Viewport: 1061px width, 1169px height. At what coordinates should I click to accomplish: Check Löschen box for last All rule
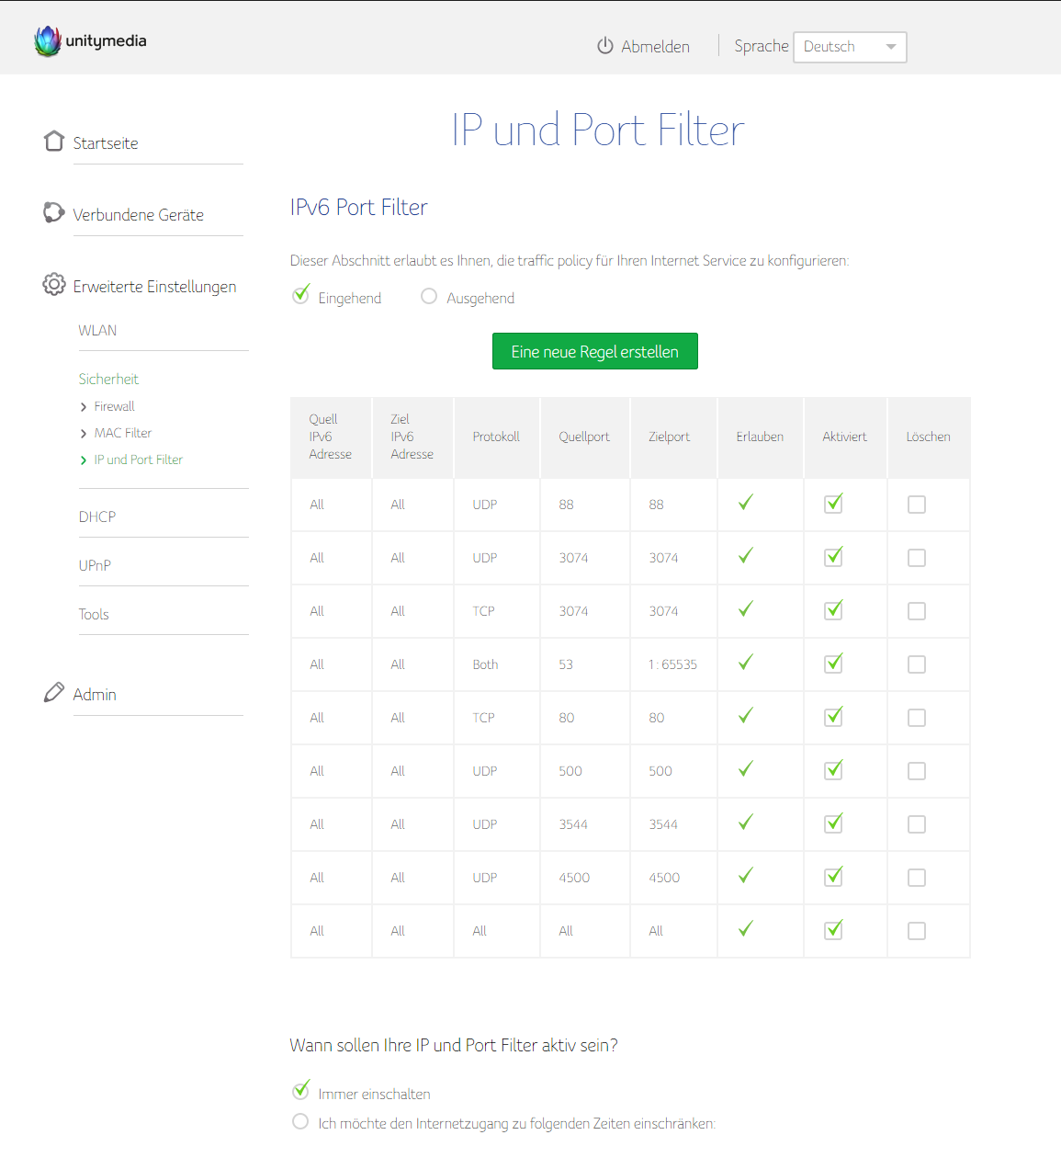coord(917,931)
